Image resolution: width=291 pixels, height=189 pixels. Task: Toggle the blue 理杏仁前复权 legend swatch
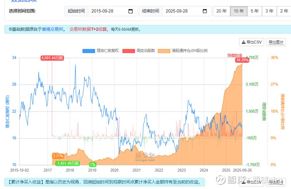point(89,51)
